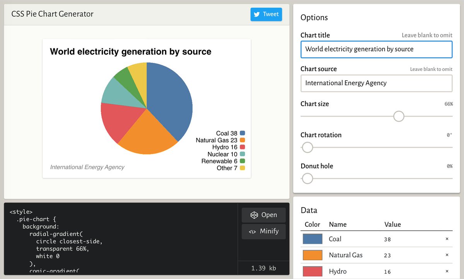The height and width of the screenshot is (279, 464).
Task: Click the Donut hole slider handle
Action: [x=307, y=178]
